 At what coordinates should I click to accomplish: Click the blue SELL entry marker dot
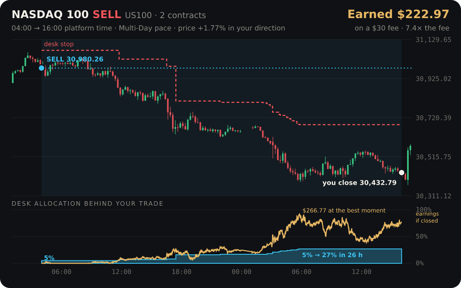coord(42,68)
